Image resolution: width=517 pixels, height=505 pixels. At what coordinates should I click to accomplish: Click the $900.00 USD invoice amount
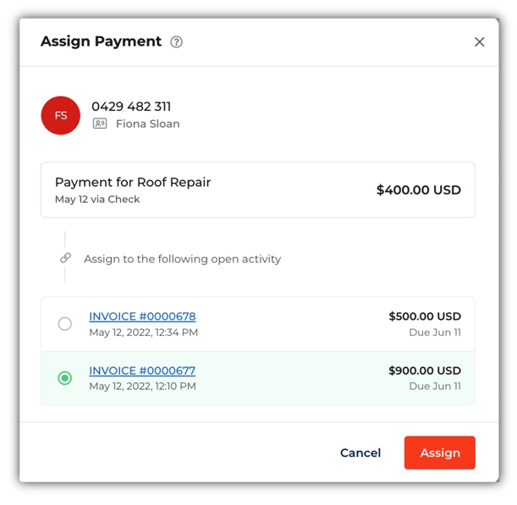(425, 371)
